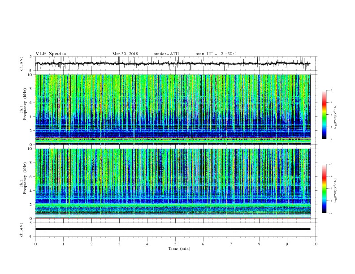Click the "10" kHz tick of ch.1 spectrogram
The height and width of the screenshot is (274, 355).
tap(30, 75)
